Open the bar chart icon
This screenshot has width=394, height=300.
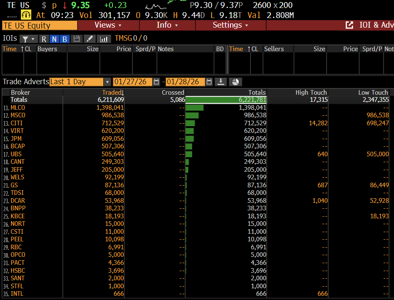pos(104,39)
